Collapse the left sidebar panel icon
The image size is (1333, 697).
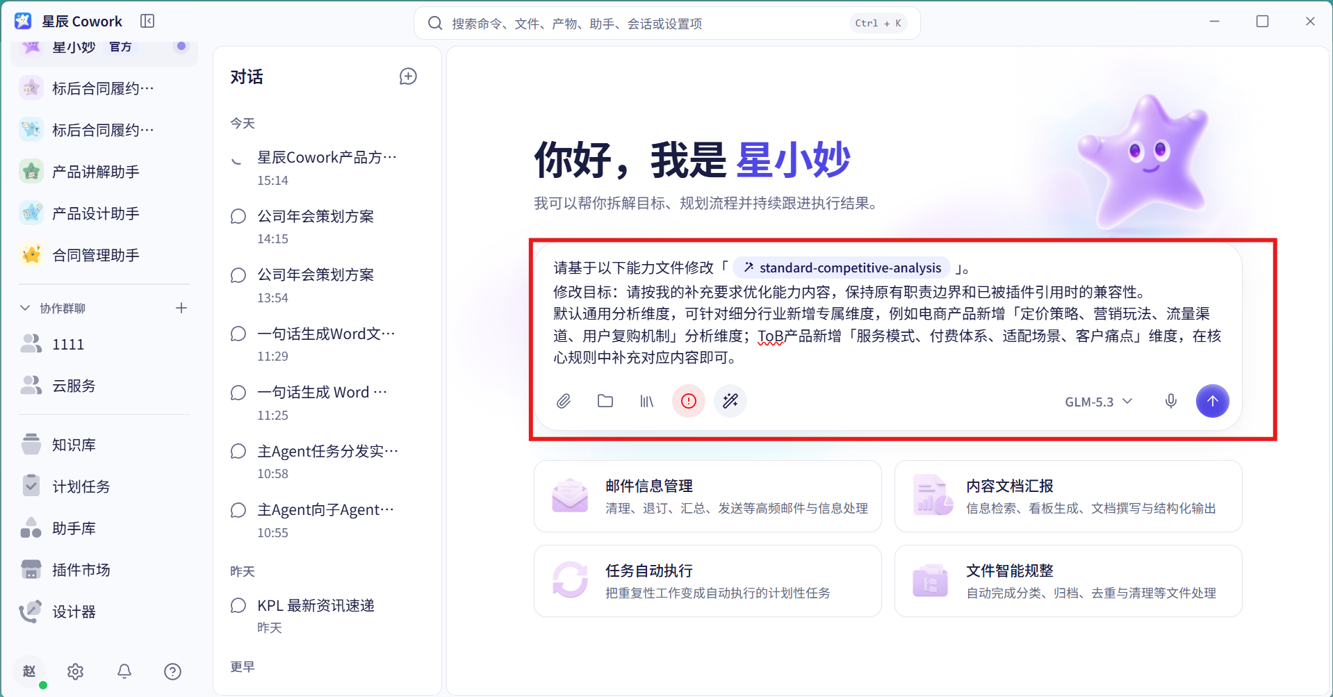[147, 21]
